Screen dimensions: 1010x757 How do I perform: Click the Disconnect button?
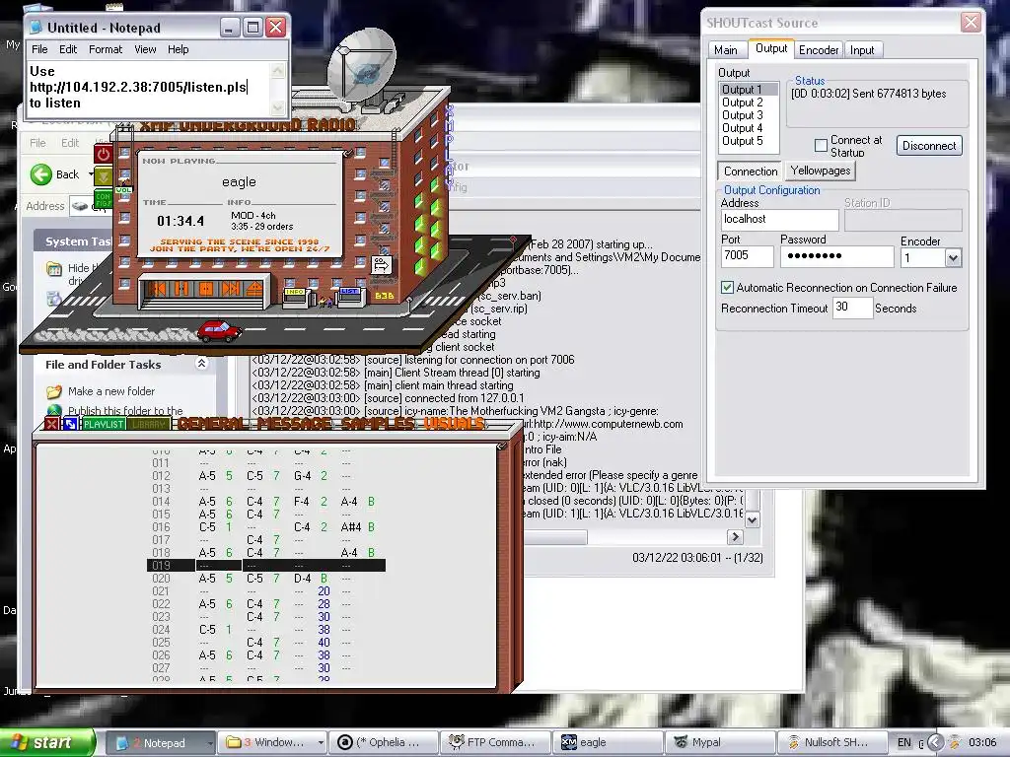[929, 146]
